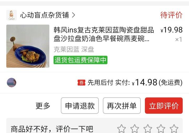Rate one star with the first star
The height and width of the screenshot is (133, 189).
click(x=122, y=129)
